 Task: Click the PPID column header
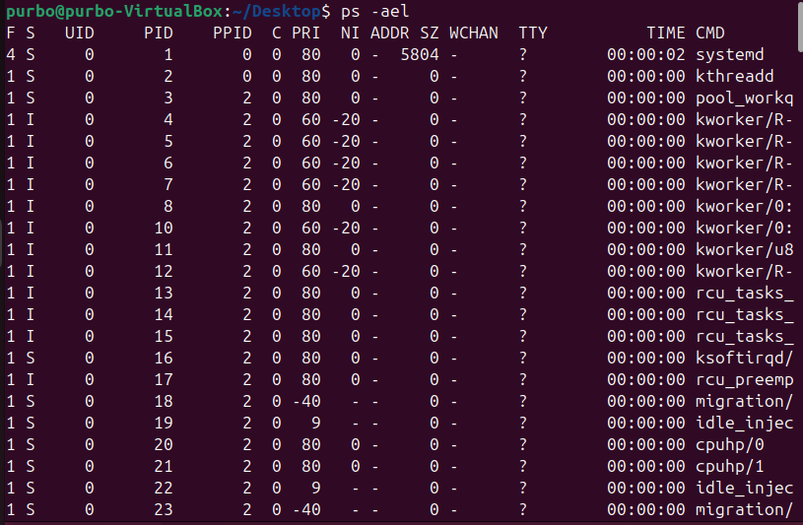pos(232,33)
